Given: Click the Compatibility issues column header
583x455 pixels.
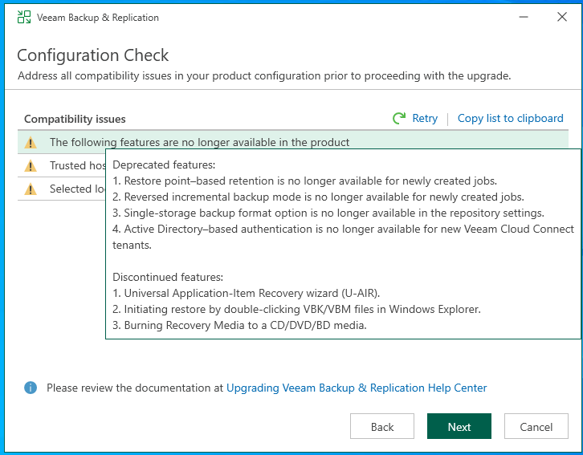Looking at the screenshot, I should click(75, 119).
